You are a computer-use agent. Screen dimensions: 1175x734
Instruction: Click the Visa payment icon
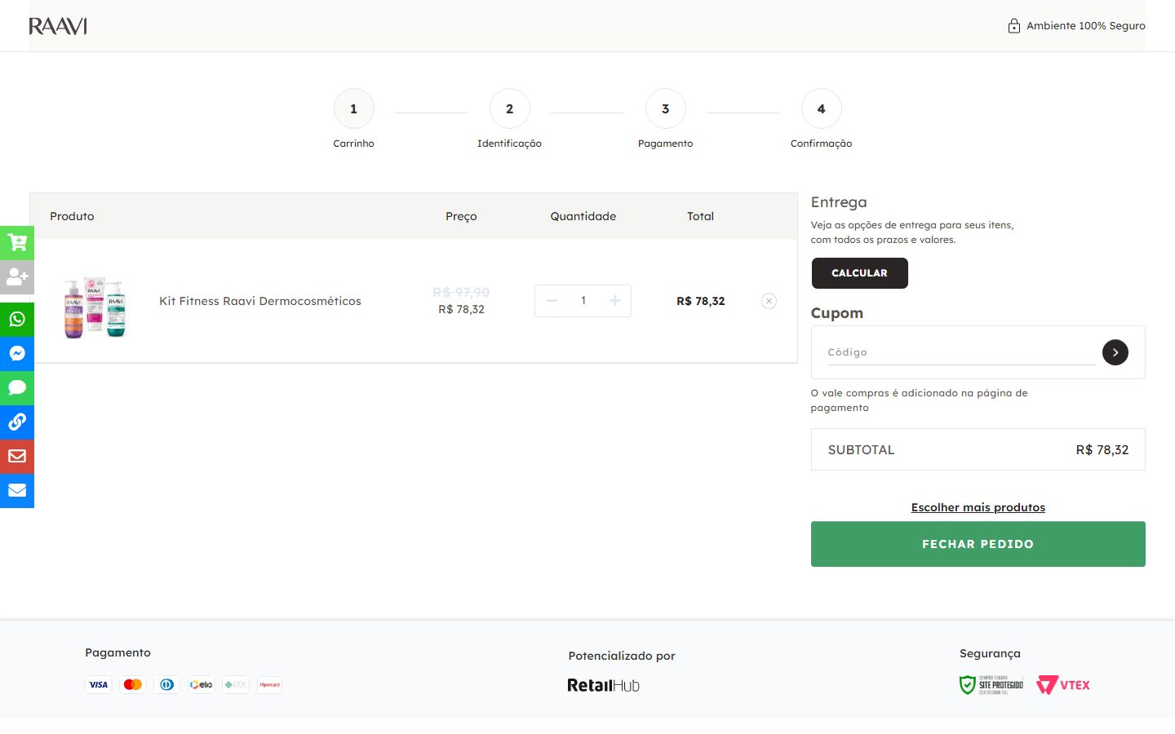(x=99, y=685)
